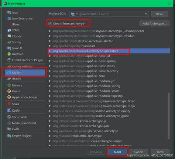This screenshot has height=159, width=175.
Task: Click the Application Forge icon
Action: pyautogui.click(x=9, y=97)
